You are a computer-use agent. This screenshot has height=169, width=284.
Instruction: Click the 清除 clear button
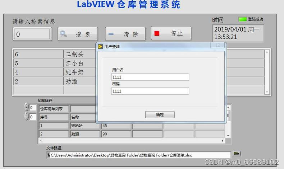125,34
